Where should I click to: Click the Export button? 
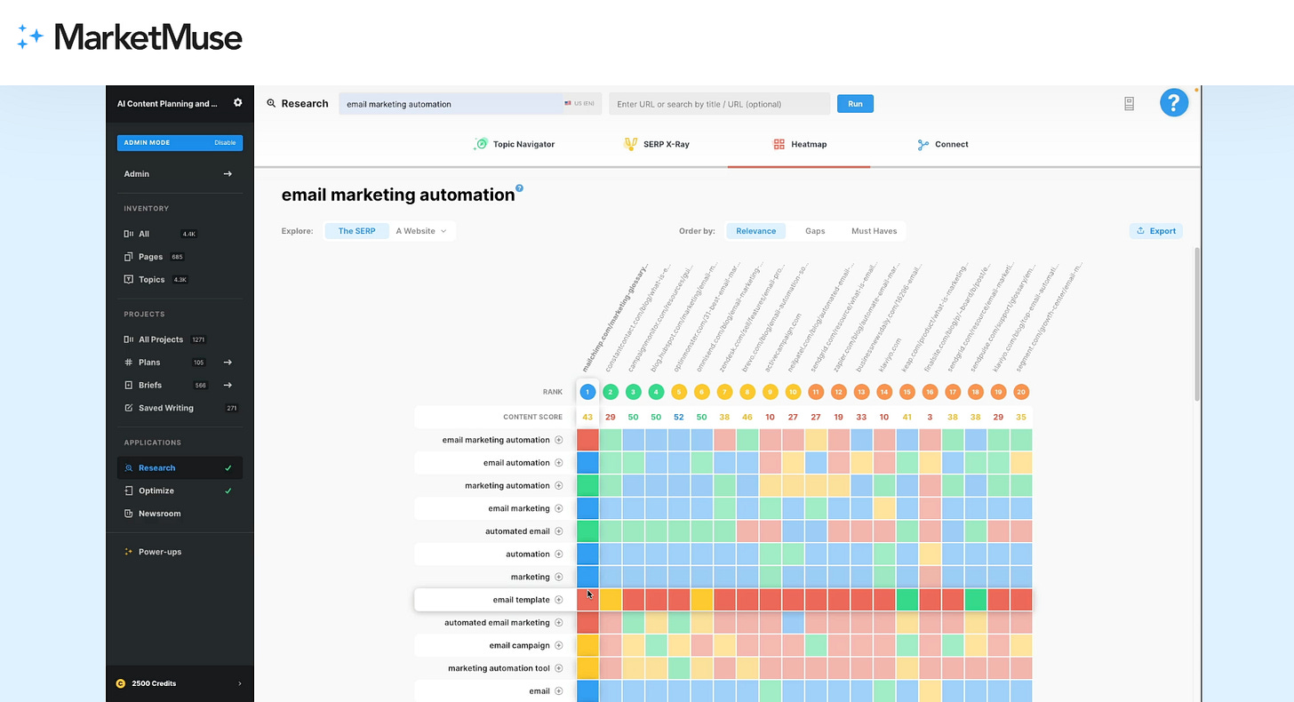(1156, 231)
